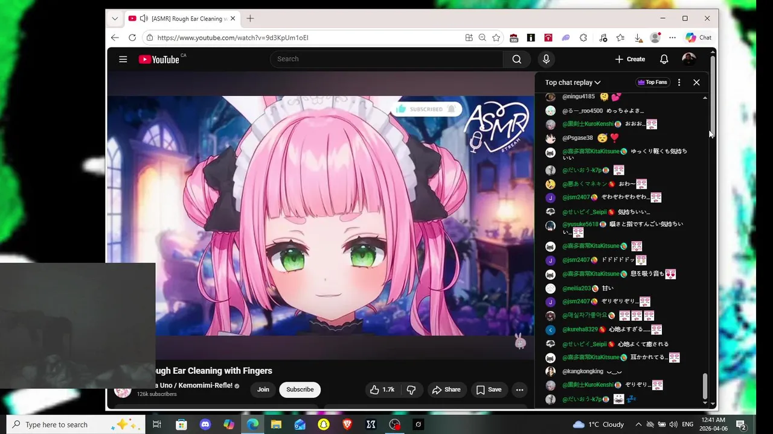Click chat user @kangkongking

(583, 371)
